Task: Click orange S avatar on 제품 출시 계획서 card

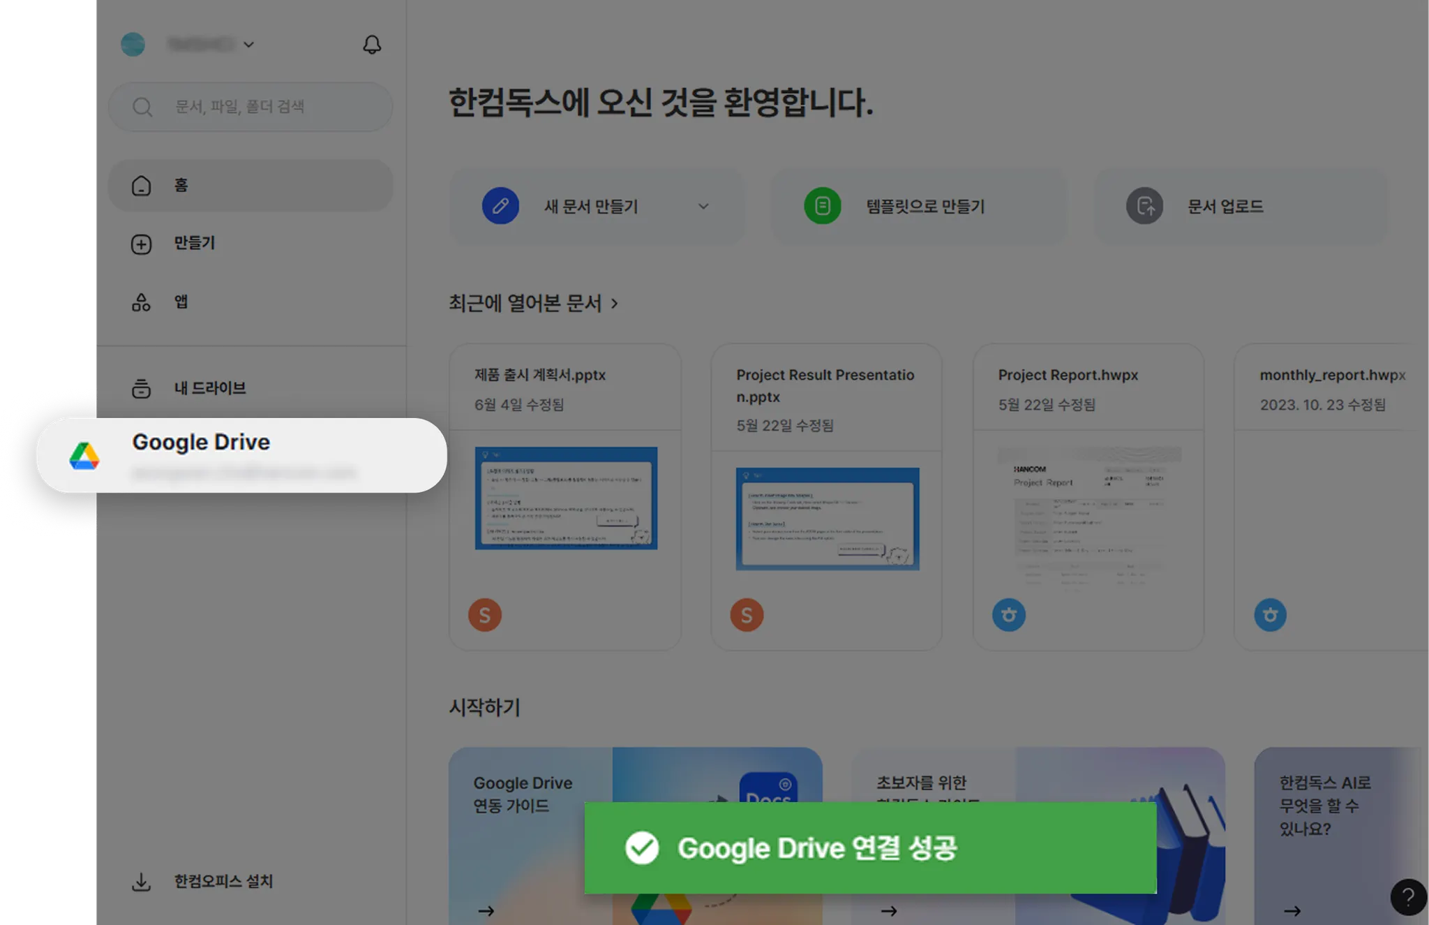Action: (485, 615)
